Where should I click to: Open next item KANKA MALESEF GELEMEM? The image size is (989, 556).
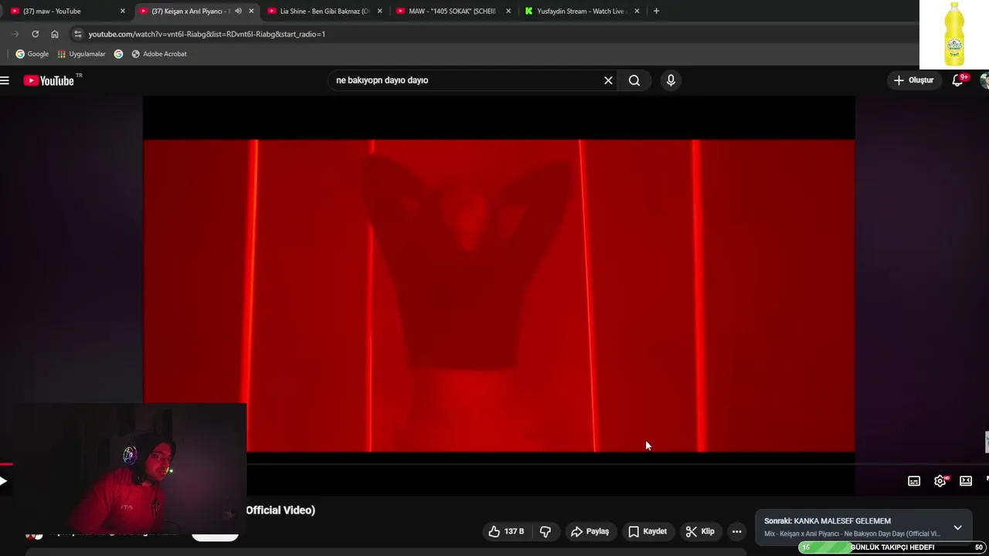[x=828, y=521]
